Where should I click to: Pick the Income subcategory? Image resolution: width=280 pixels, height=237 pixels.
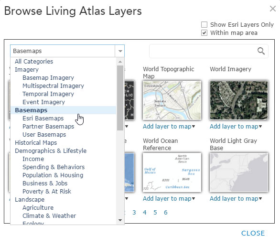click(x=33, y=159)
